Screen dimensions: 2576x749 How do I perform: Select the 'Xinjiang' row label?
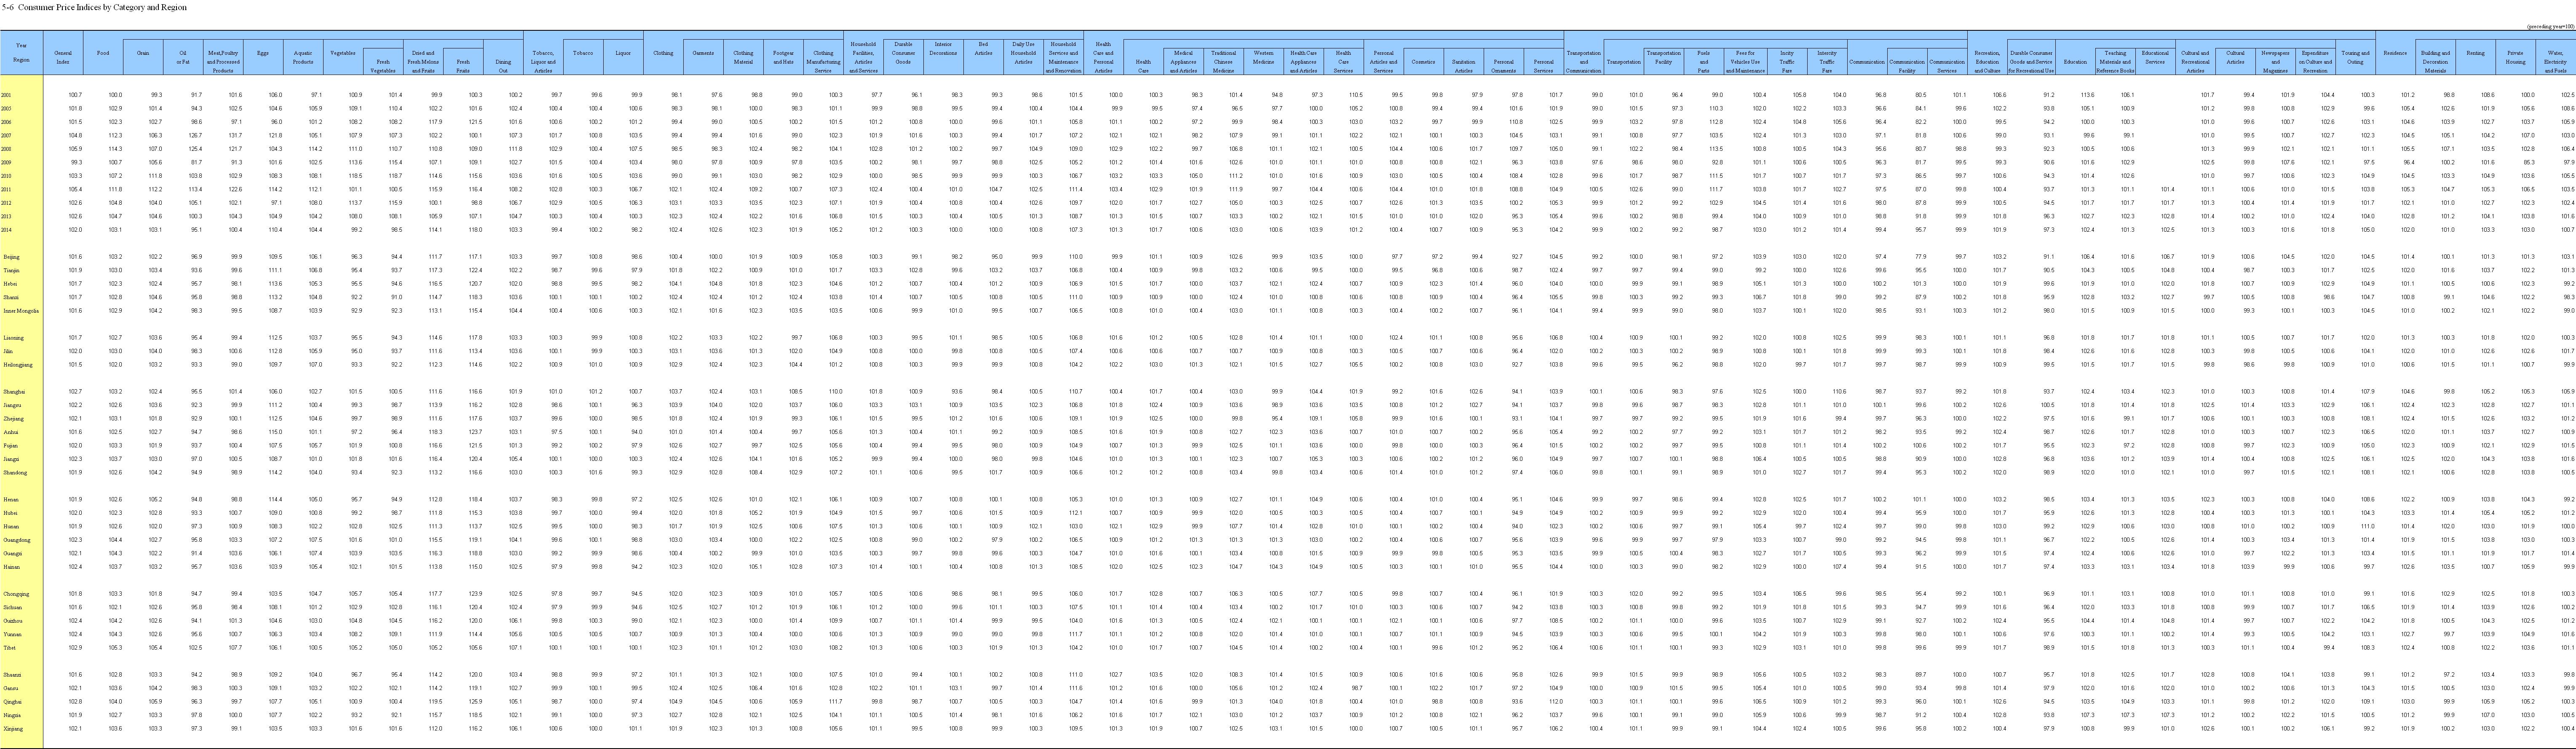[x=14, y=729]
